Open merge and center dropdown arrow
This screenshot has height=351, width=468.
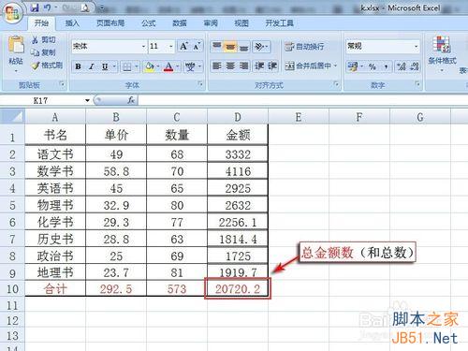click(335, 66)
